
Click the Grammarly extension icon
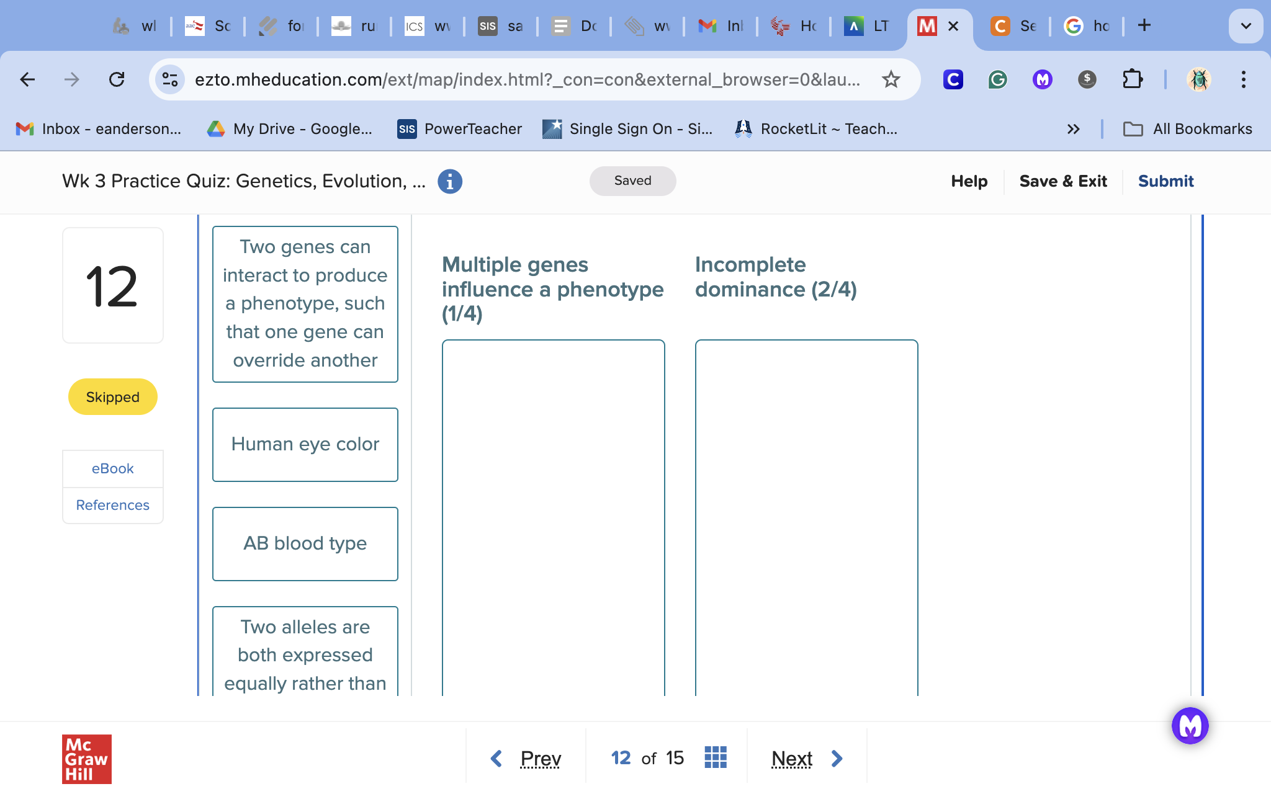click(x=997, y=79)
